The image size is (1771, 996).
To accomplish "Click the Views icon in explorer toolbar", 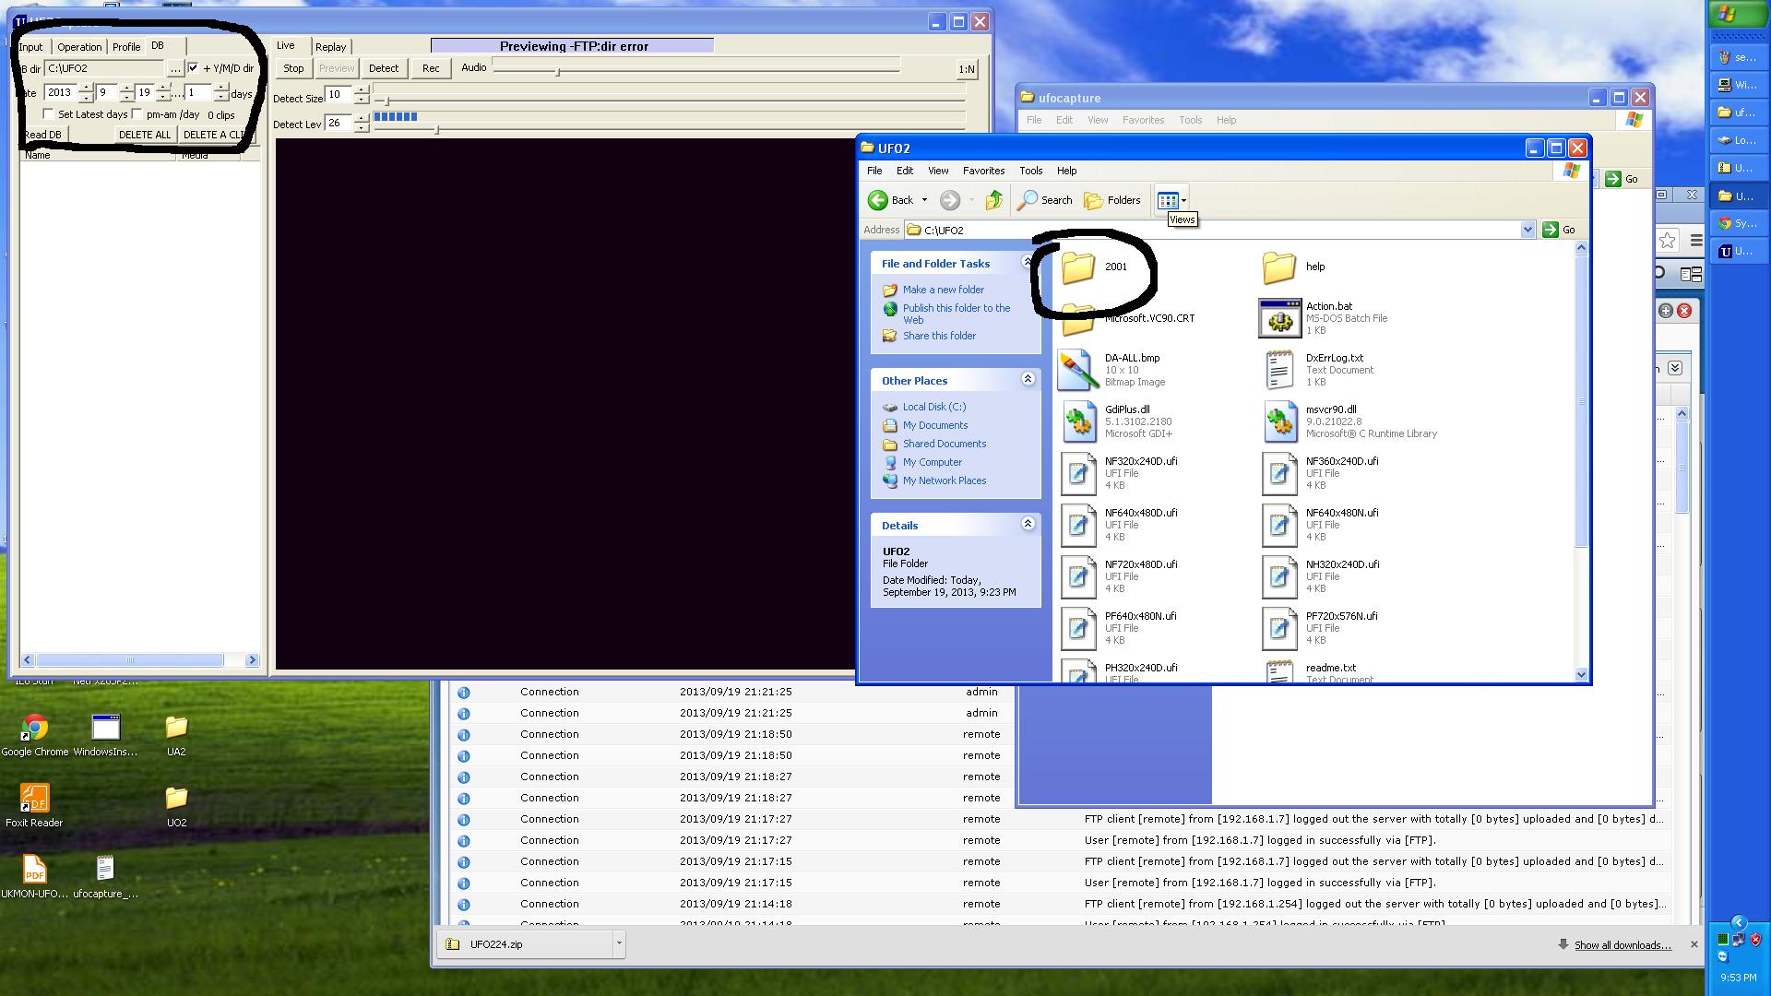I will coord(1168,200).
